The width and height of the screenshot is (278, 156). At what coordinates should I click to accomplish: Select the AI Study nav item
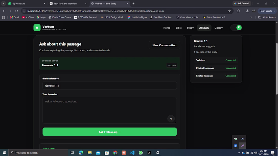(x=204, y=28)
